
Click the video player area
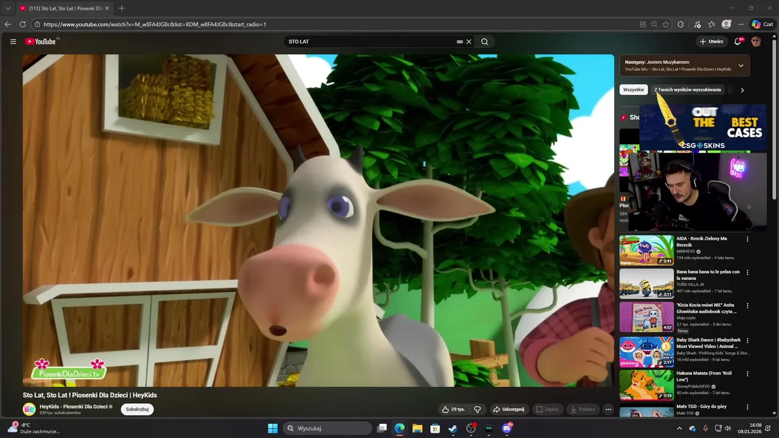pos(318,220)
